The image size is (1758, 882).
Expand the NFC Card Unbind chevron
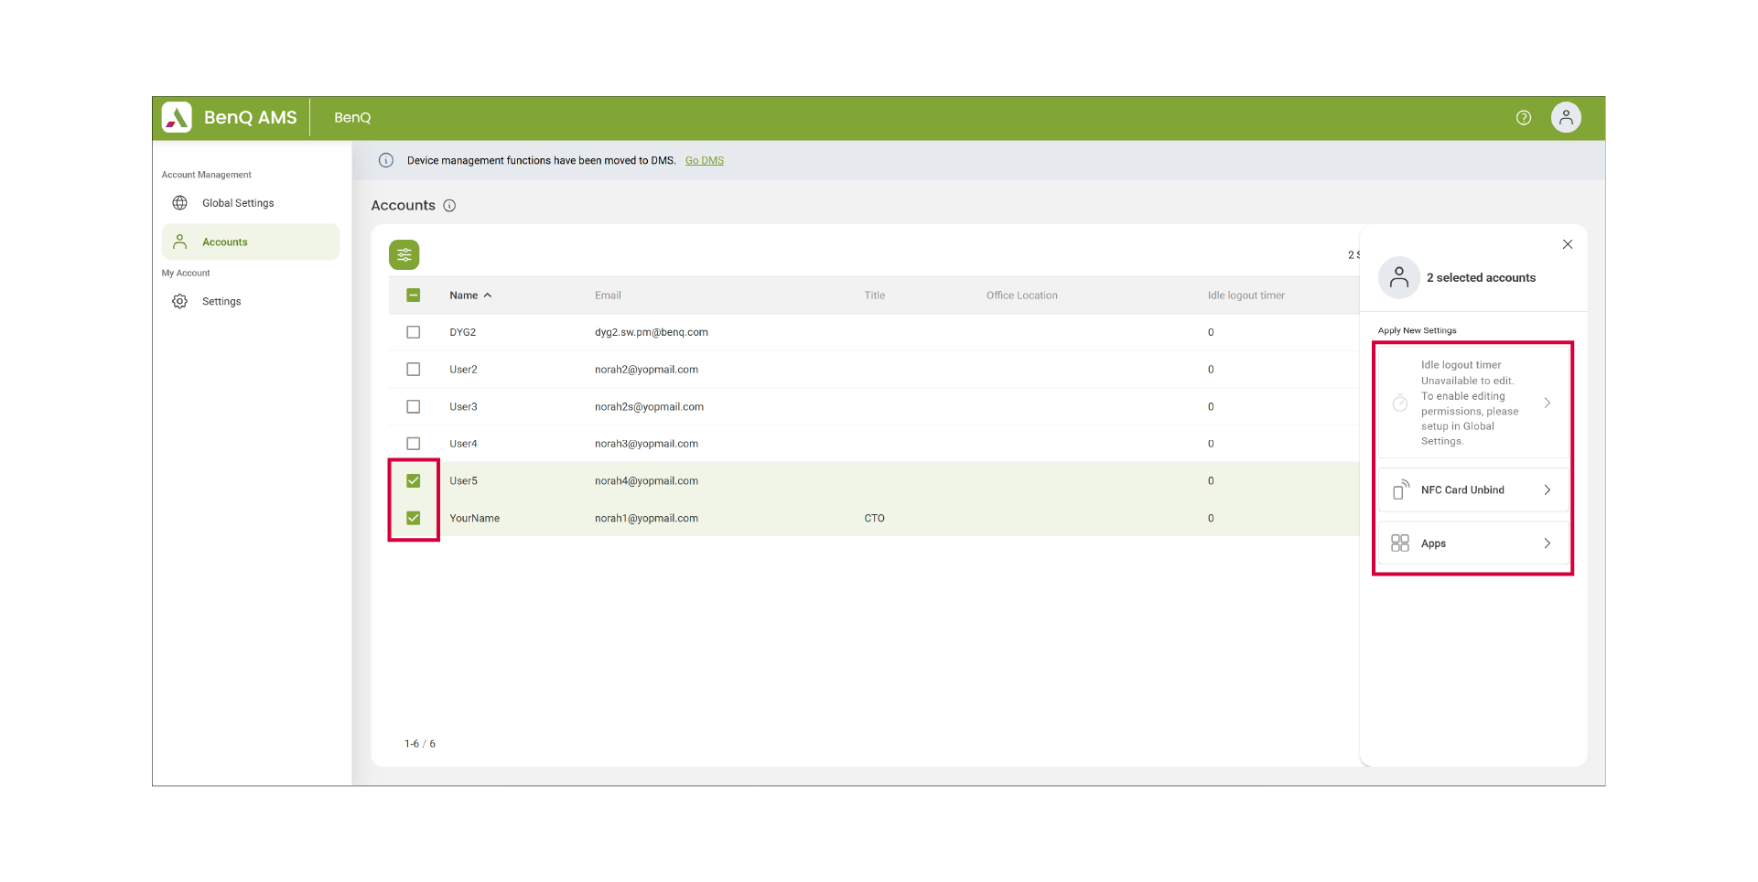pyautogui.click(x=1548, y=490)
